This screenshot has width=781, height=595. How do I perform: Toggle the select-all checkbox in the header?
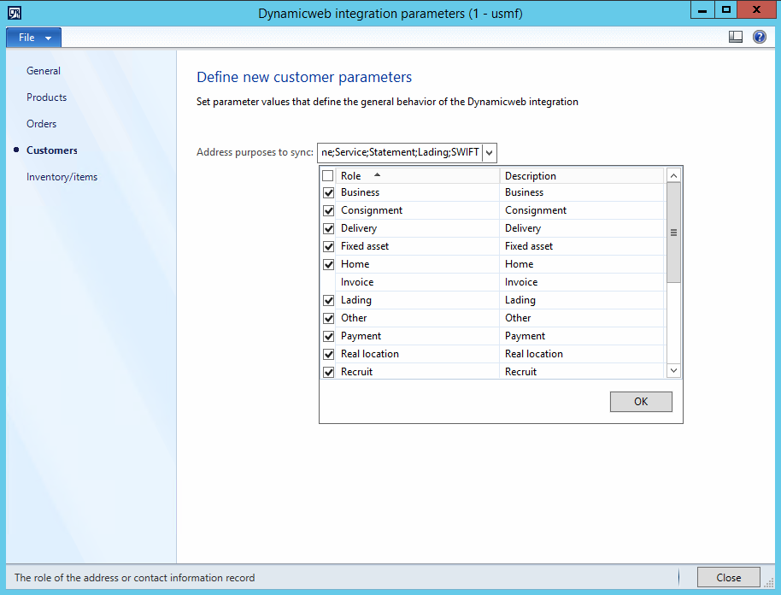328,176
